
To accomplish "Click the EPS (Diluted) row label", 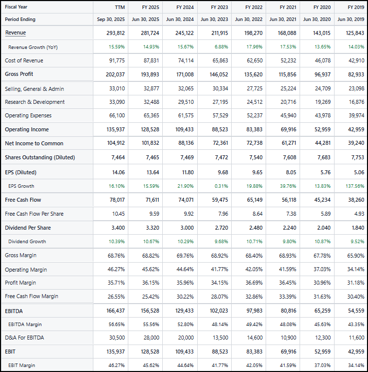I will pos(20,172).
